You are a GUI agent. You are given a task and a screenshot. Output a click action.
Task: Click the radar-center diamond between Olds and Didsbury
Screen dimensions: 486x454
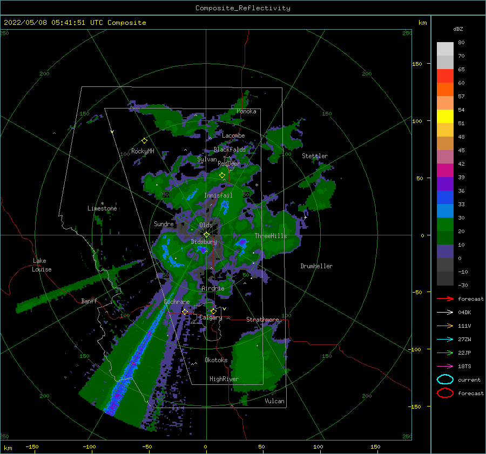tap(206, 235)
